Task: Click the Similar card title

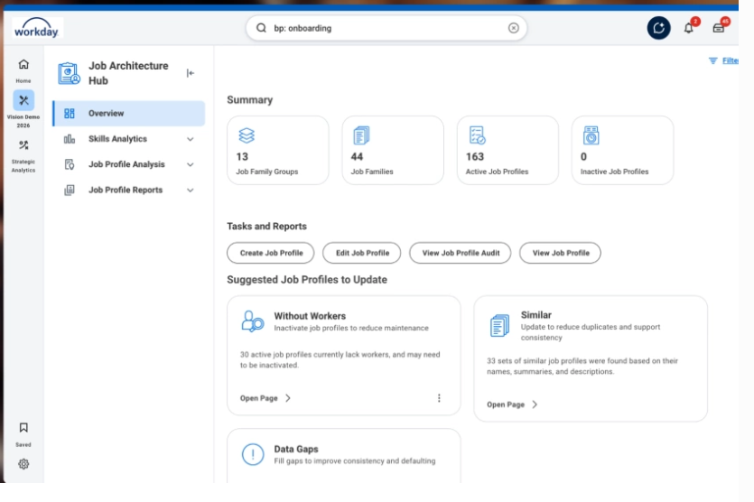Action: (536, 315)
